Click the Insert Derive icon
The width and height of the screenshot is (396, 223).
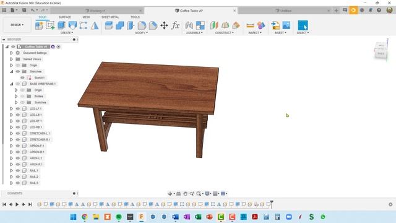(275, 25)
